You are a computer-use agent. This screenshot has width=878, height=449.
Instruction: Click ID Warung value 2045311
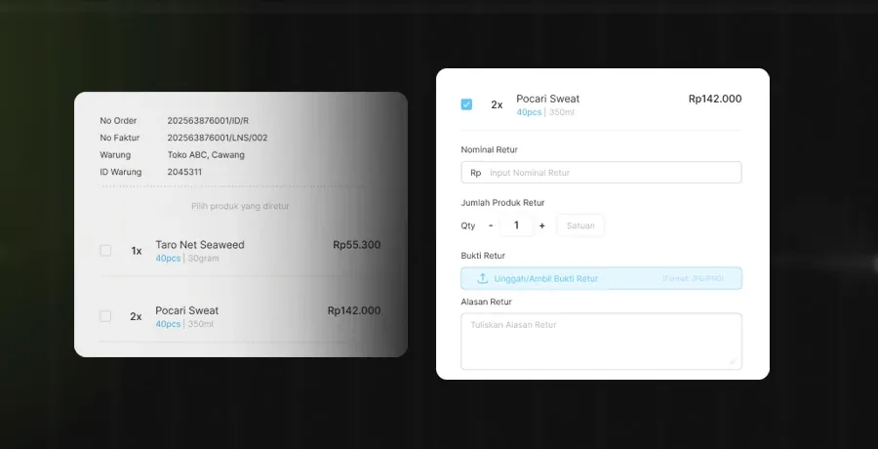pos(184,172)
